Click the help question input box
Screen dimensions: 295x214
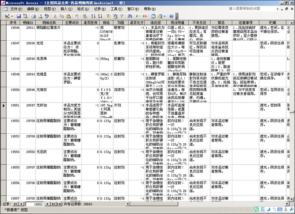[252, 9]
